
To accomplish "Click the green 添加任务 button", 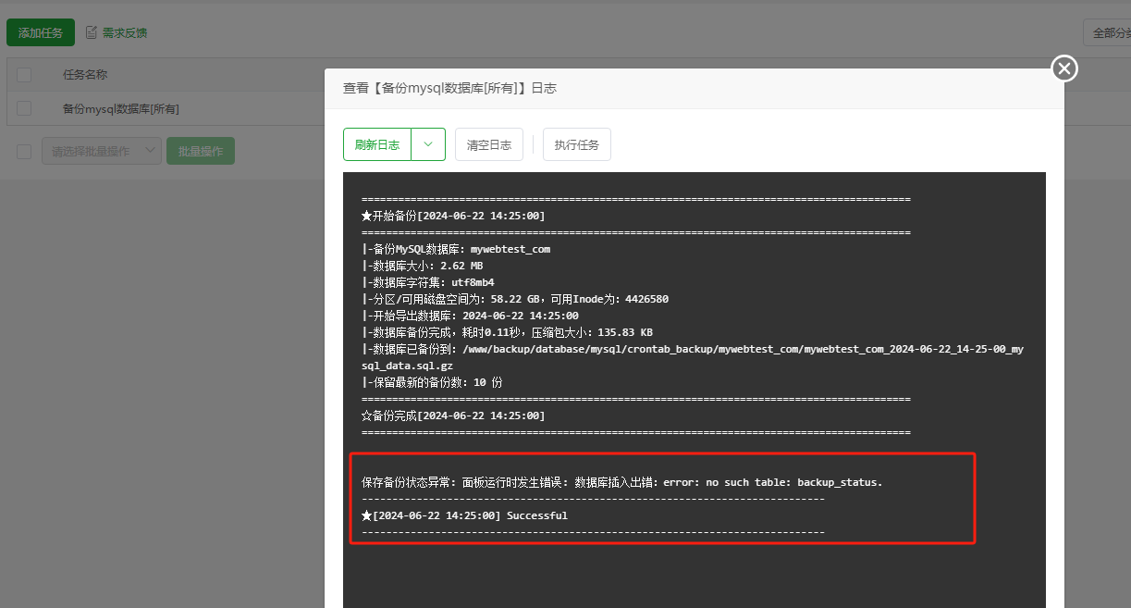I will (41, 32).
